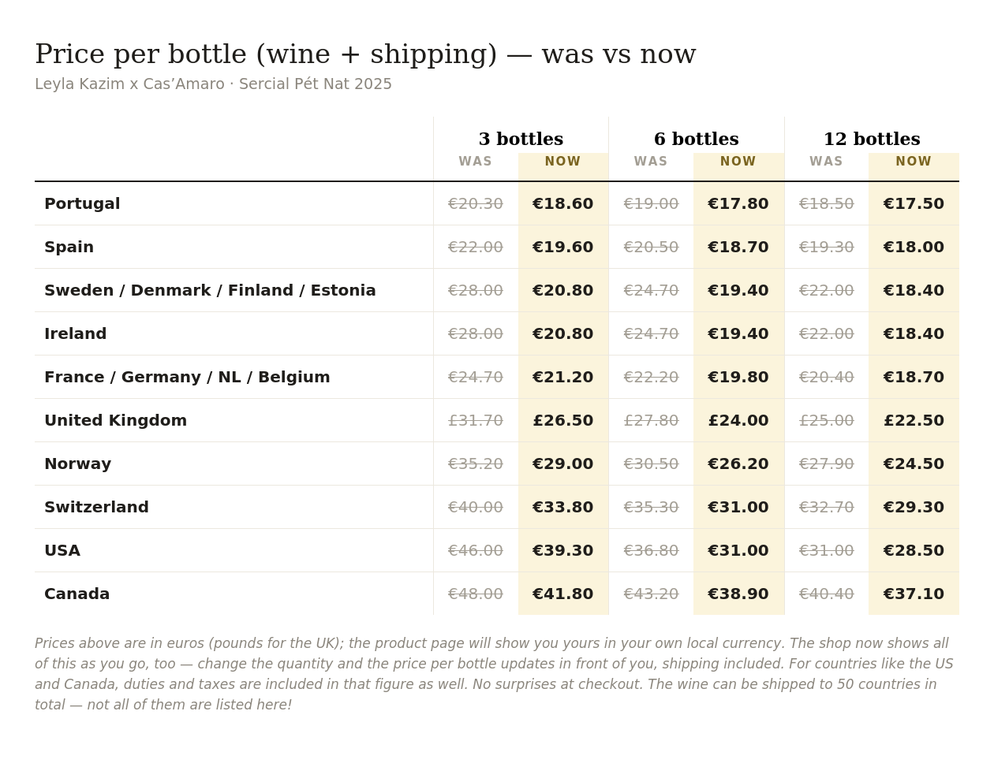
Task: Click the 3 bottles column header
Action: (521, 140)
